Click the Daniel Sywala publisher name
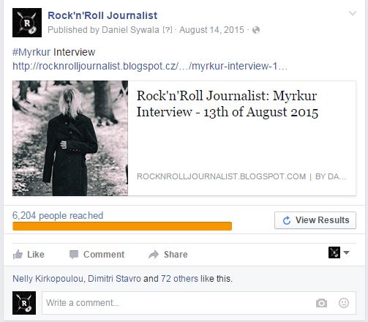 pyautogui.click(x=130, y=30)
